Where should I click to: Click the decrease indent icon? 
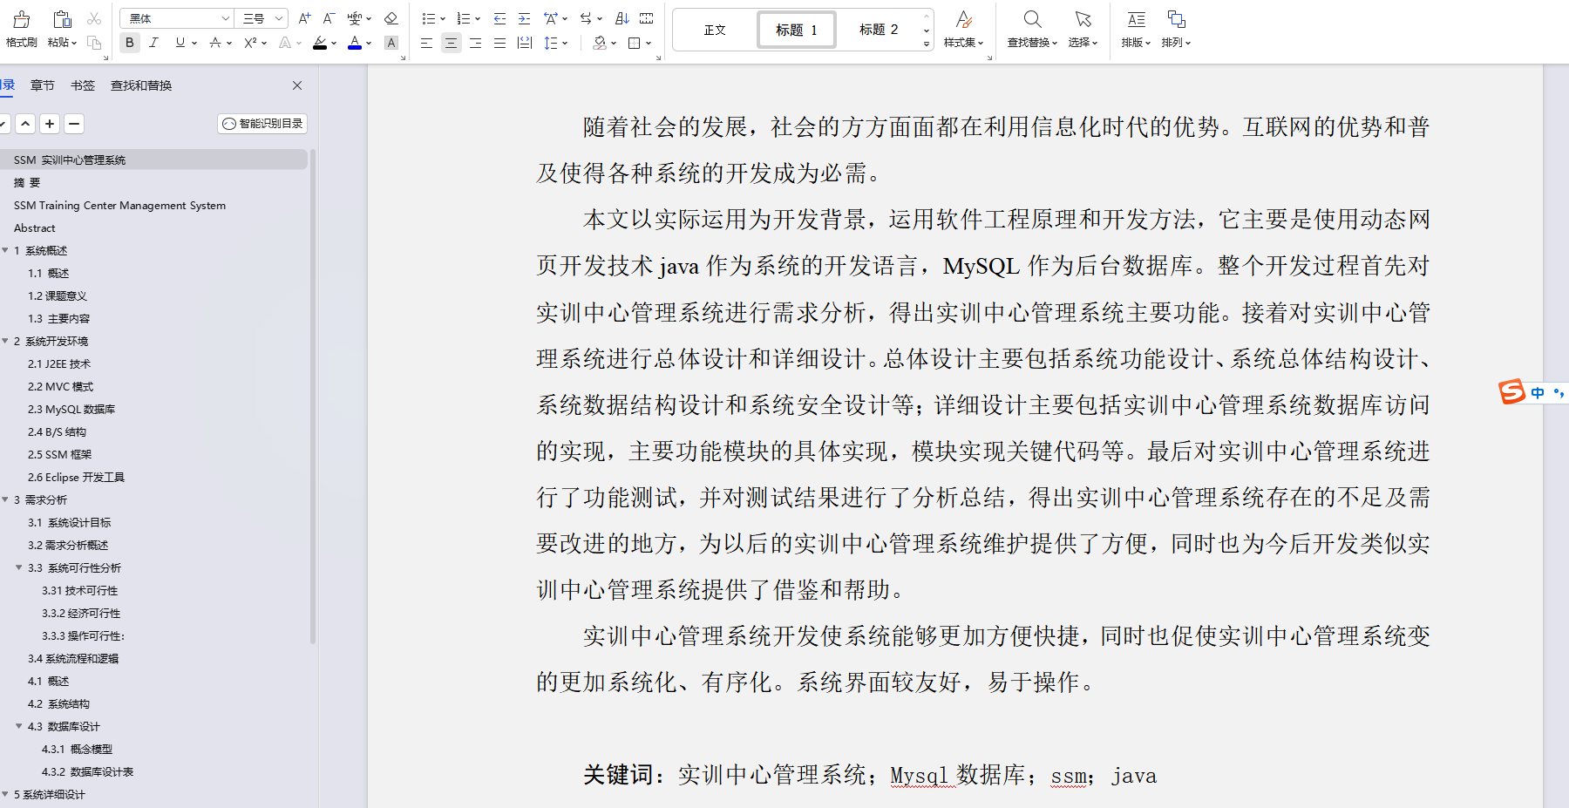(x=499, y=18)
